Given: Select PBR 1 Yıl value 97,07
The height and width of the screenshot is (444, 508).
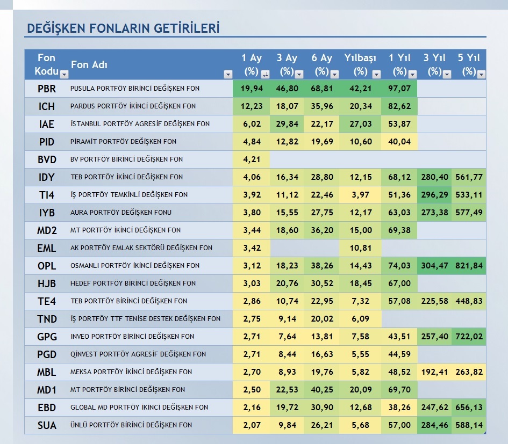Looking at the screenshot, I should tap(399, 89).
